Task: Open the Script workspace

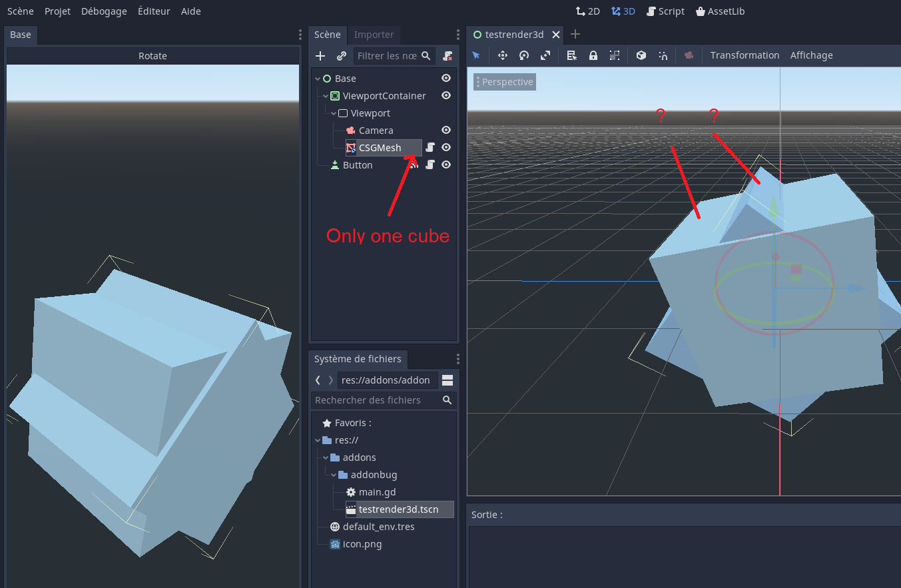Action: point(666,11)
